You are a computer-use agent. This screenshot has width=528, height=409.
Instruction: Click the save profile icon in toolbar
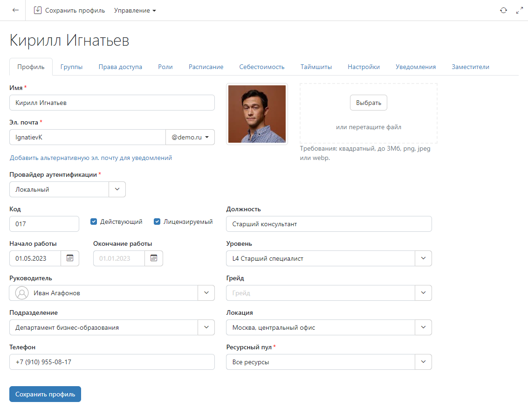coord(38,10)
